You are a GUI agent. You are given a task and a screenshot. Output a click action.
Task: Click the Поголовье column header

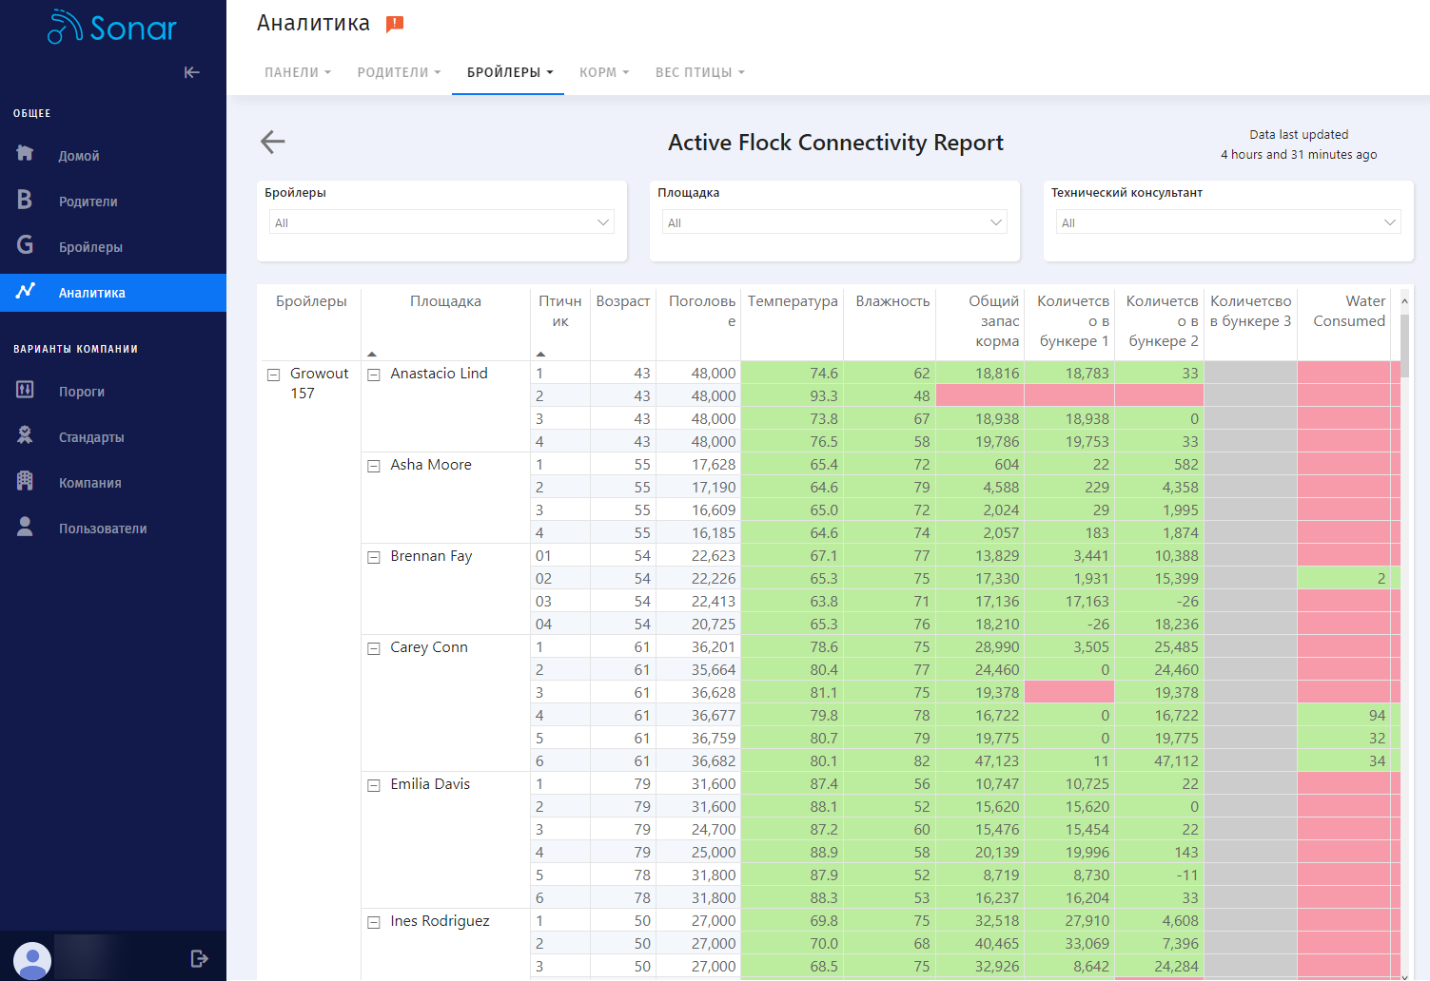click(702, 311)
